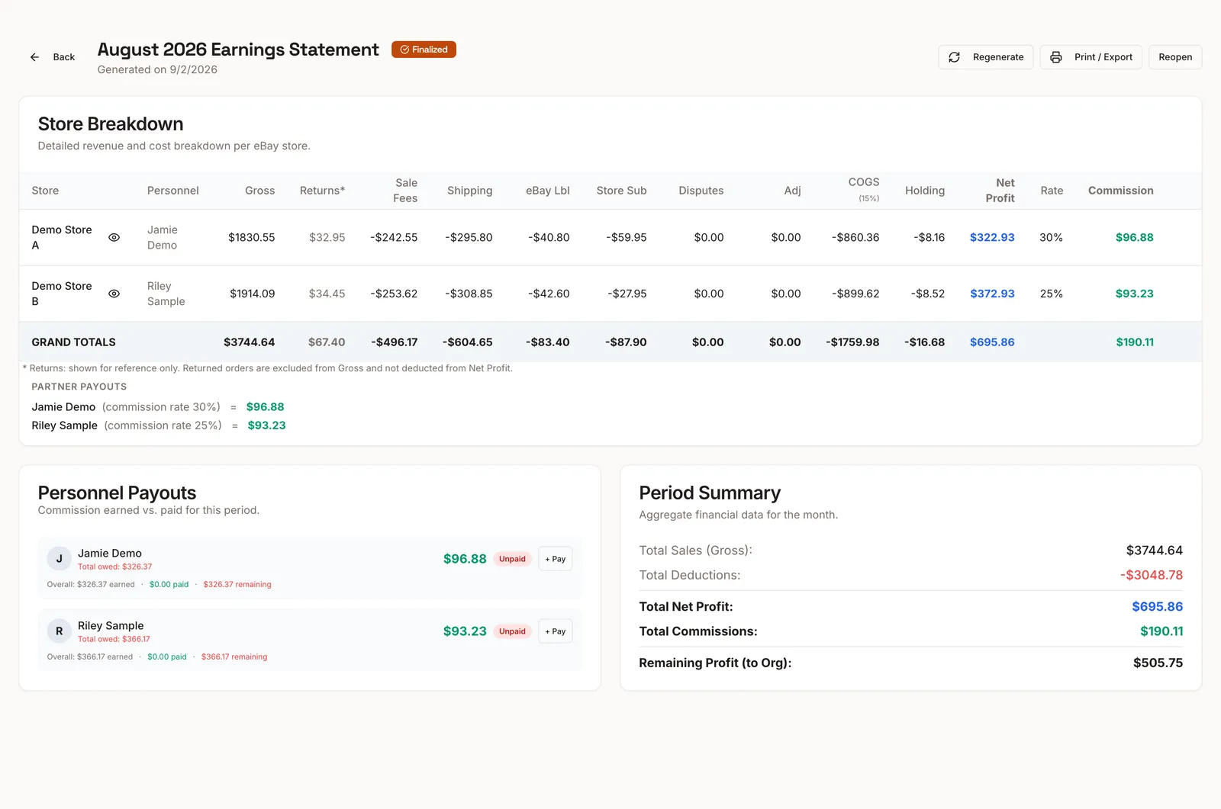Pay Jamie Demo with the + Pay button

[x=556, y=559]
